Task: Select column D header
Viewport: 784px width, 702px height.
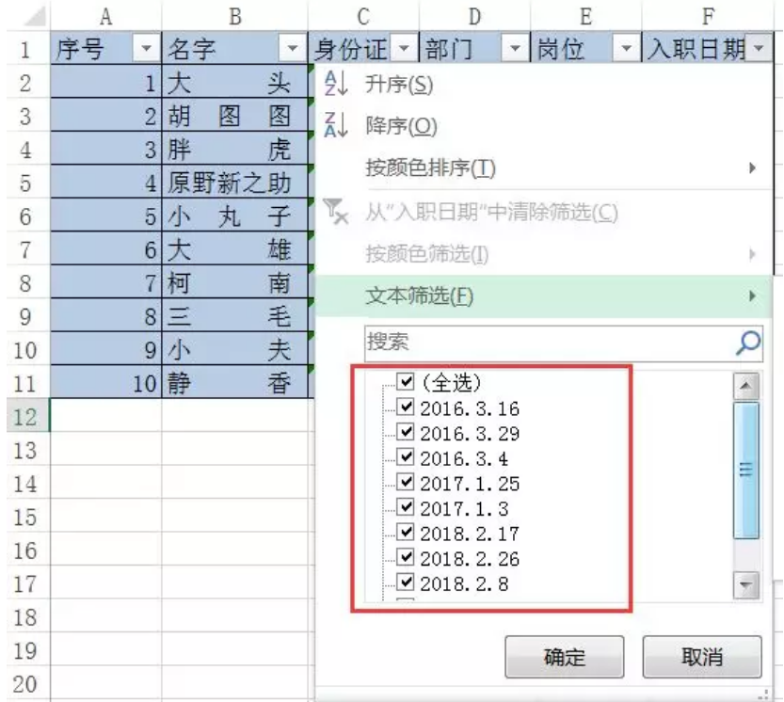Action: point(474,17)
